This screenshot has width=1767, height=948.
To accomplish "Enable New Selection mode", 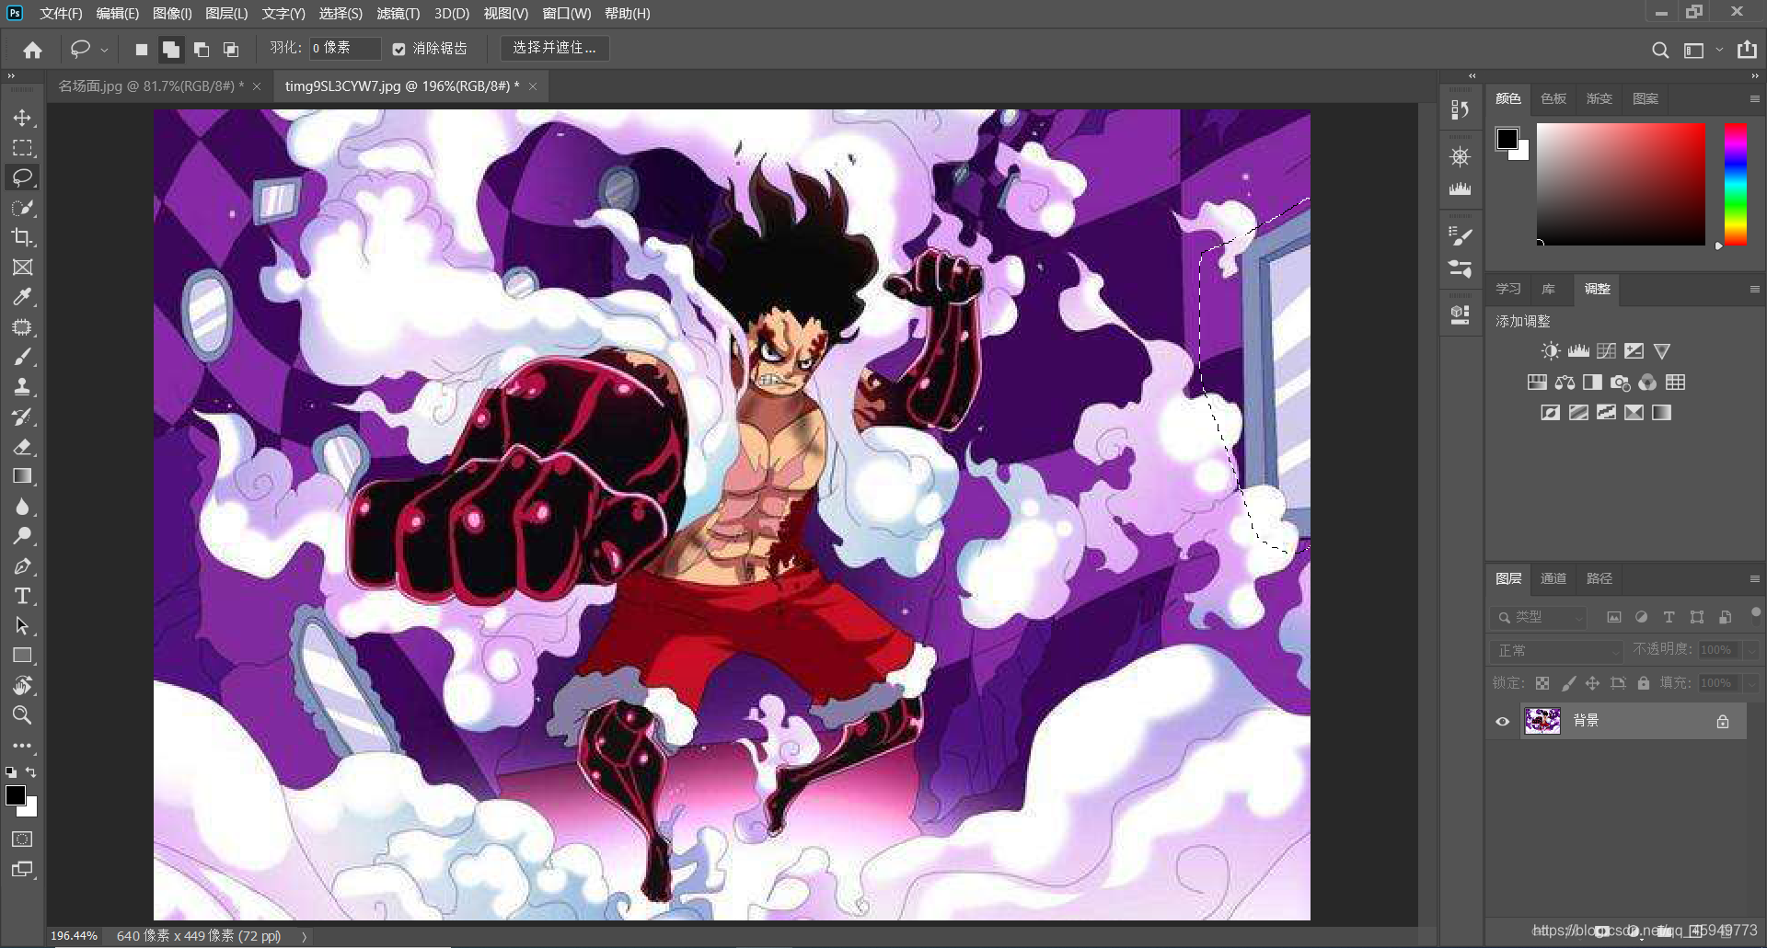I will click(x=141, y=50).
